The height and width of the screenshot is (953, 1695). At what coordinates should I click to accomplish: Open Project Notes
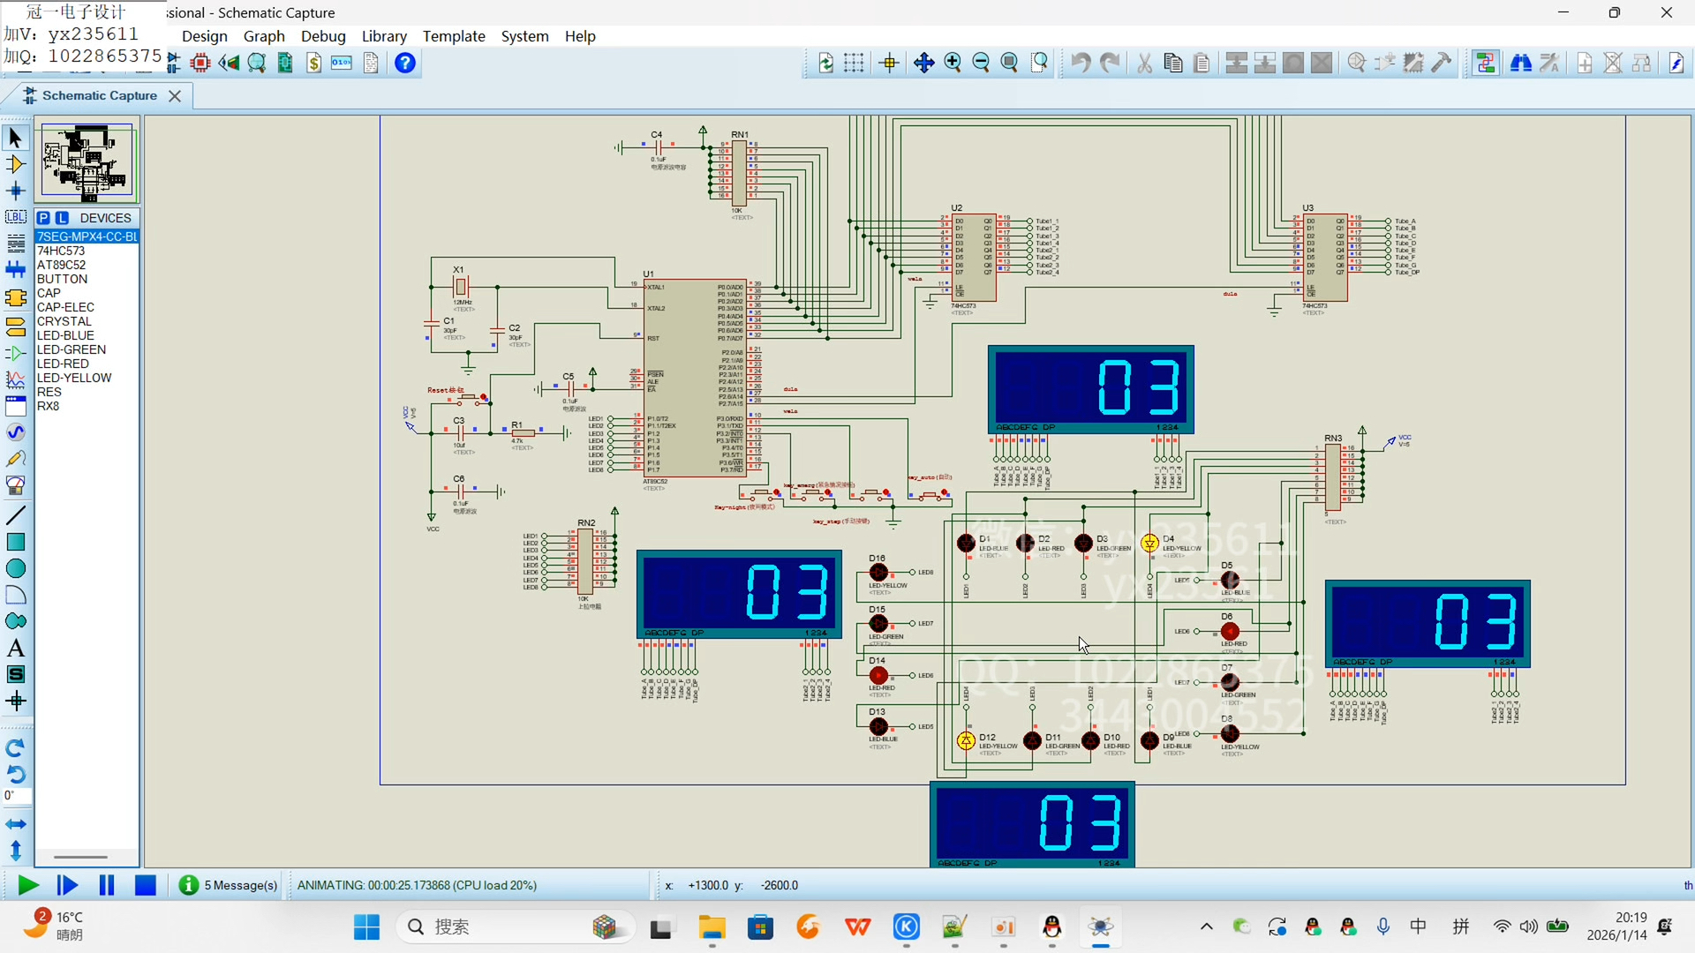371,63
